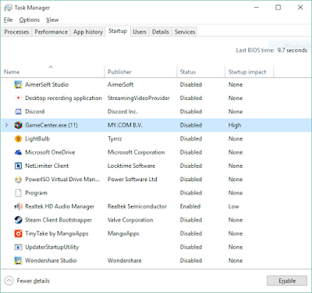
Task: Click the StreamingVideoProvider publisher cell
Action: [139, 98]
